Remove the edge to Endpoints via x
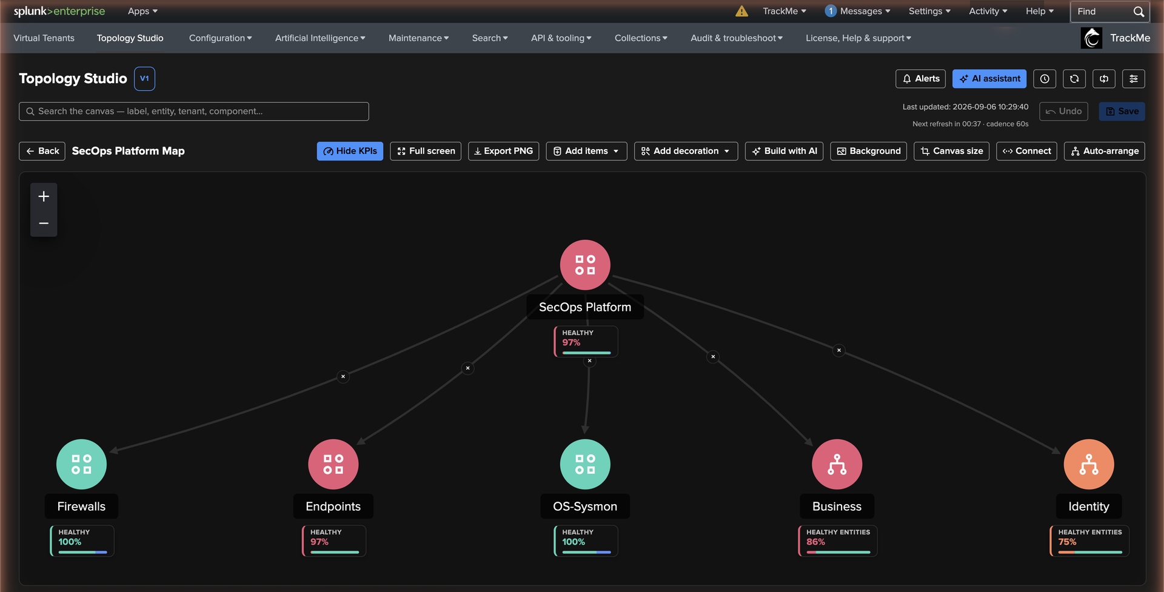 [x=467, y=368]
